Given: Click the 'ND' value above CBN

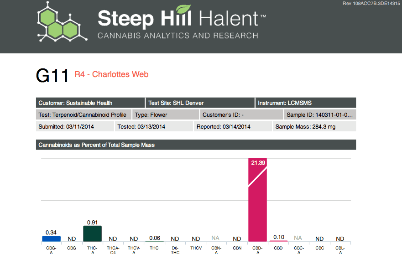Looking at the screenshot, I should tap(237, 239).
